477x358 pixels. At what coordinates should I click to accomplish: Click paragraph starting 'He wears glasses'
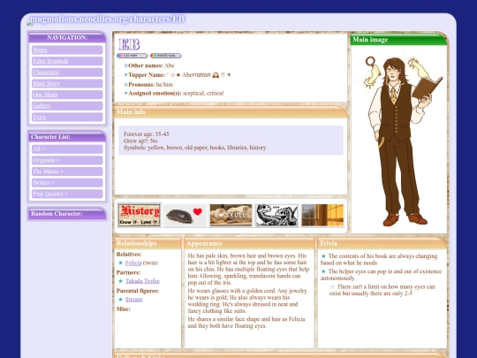point(247,301)
